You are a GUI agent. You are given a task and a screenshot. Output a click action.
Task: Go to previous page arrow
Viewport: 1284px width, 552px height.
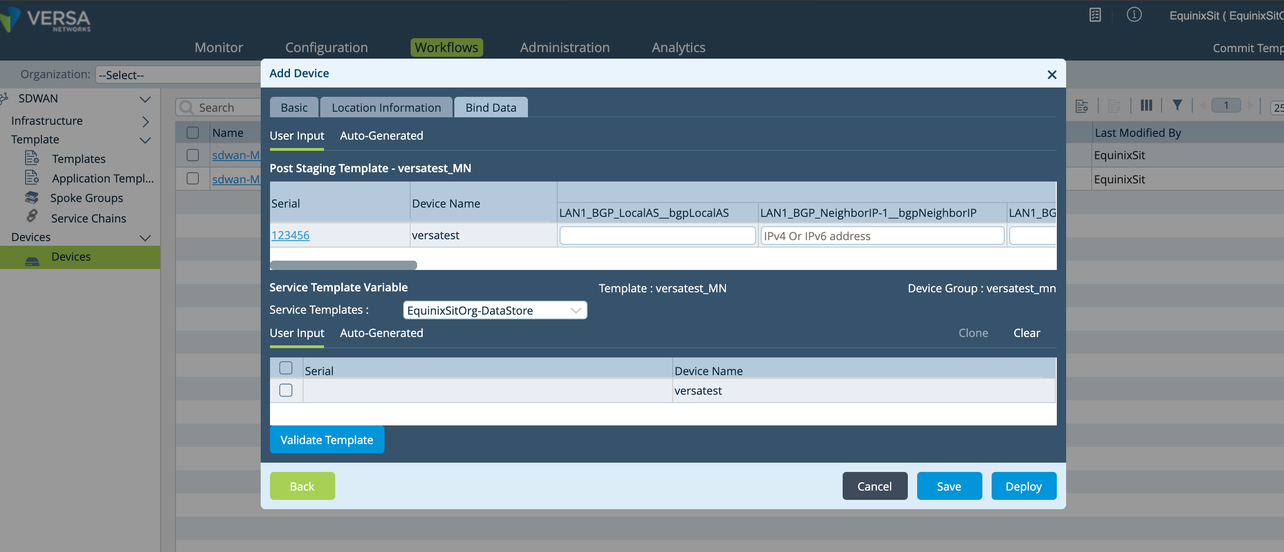[x=1203, y=105]
